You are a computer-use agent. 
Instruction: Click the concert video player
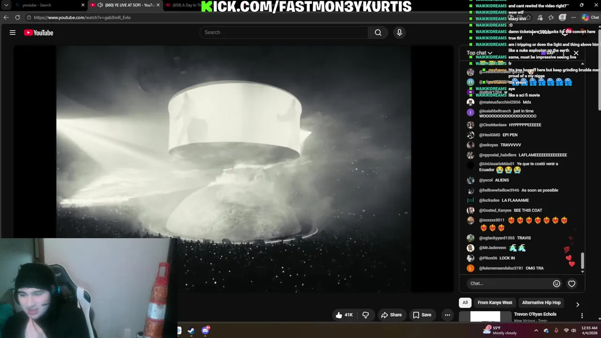234,169
